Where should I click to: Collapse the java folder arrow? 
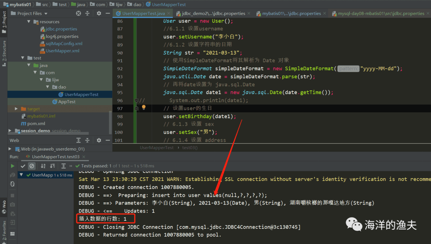click(x=29, y=65)
